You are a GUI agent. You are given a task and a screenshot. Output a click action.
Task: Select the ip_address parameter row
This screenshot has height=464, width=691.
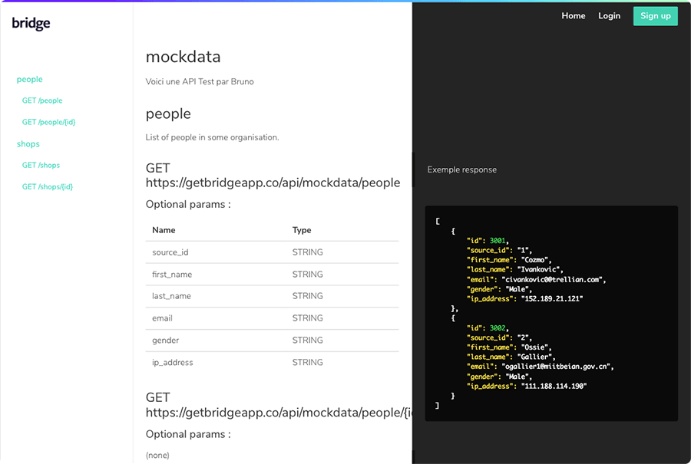click(272, 362)
